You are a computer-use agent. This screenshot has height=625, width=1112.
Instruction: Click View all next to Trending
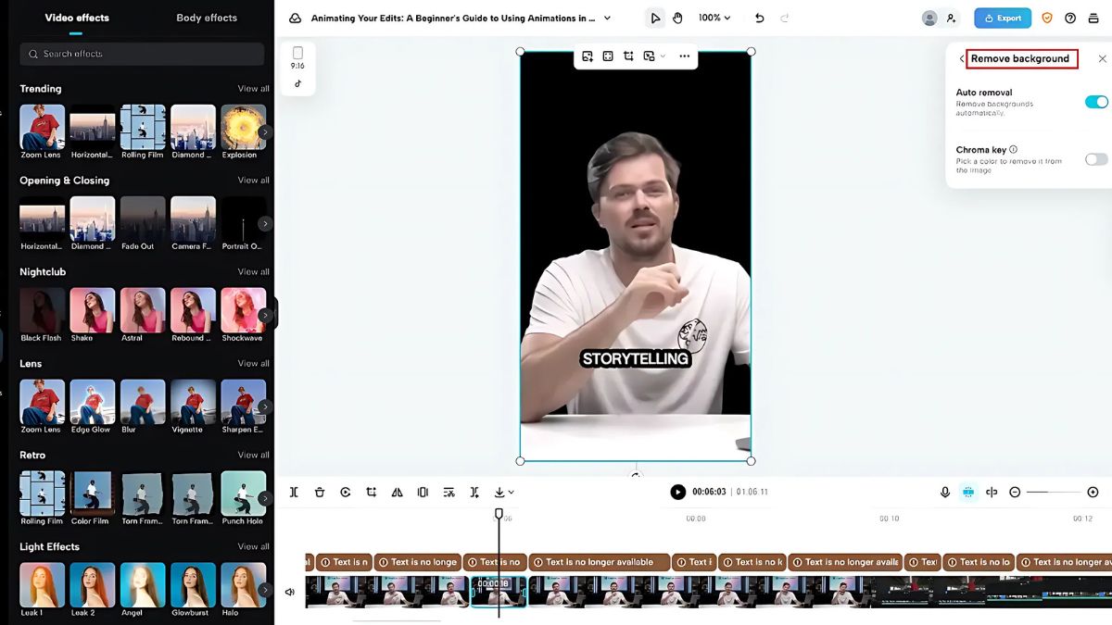click(x=254, y=89)
